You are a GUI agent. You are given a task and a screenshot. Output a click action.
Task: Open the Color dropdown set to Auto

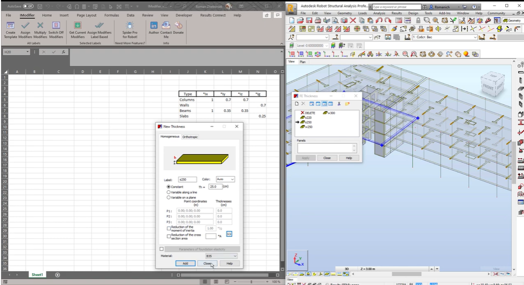click(226, 180)
